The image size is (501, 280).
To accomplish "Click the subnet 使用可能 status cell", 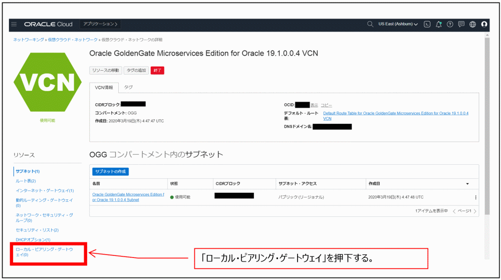I will click(180, 197).
